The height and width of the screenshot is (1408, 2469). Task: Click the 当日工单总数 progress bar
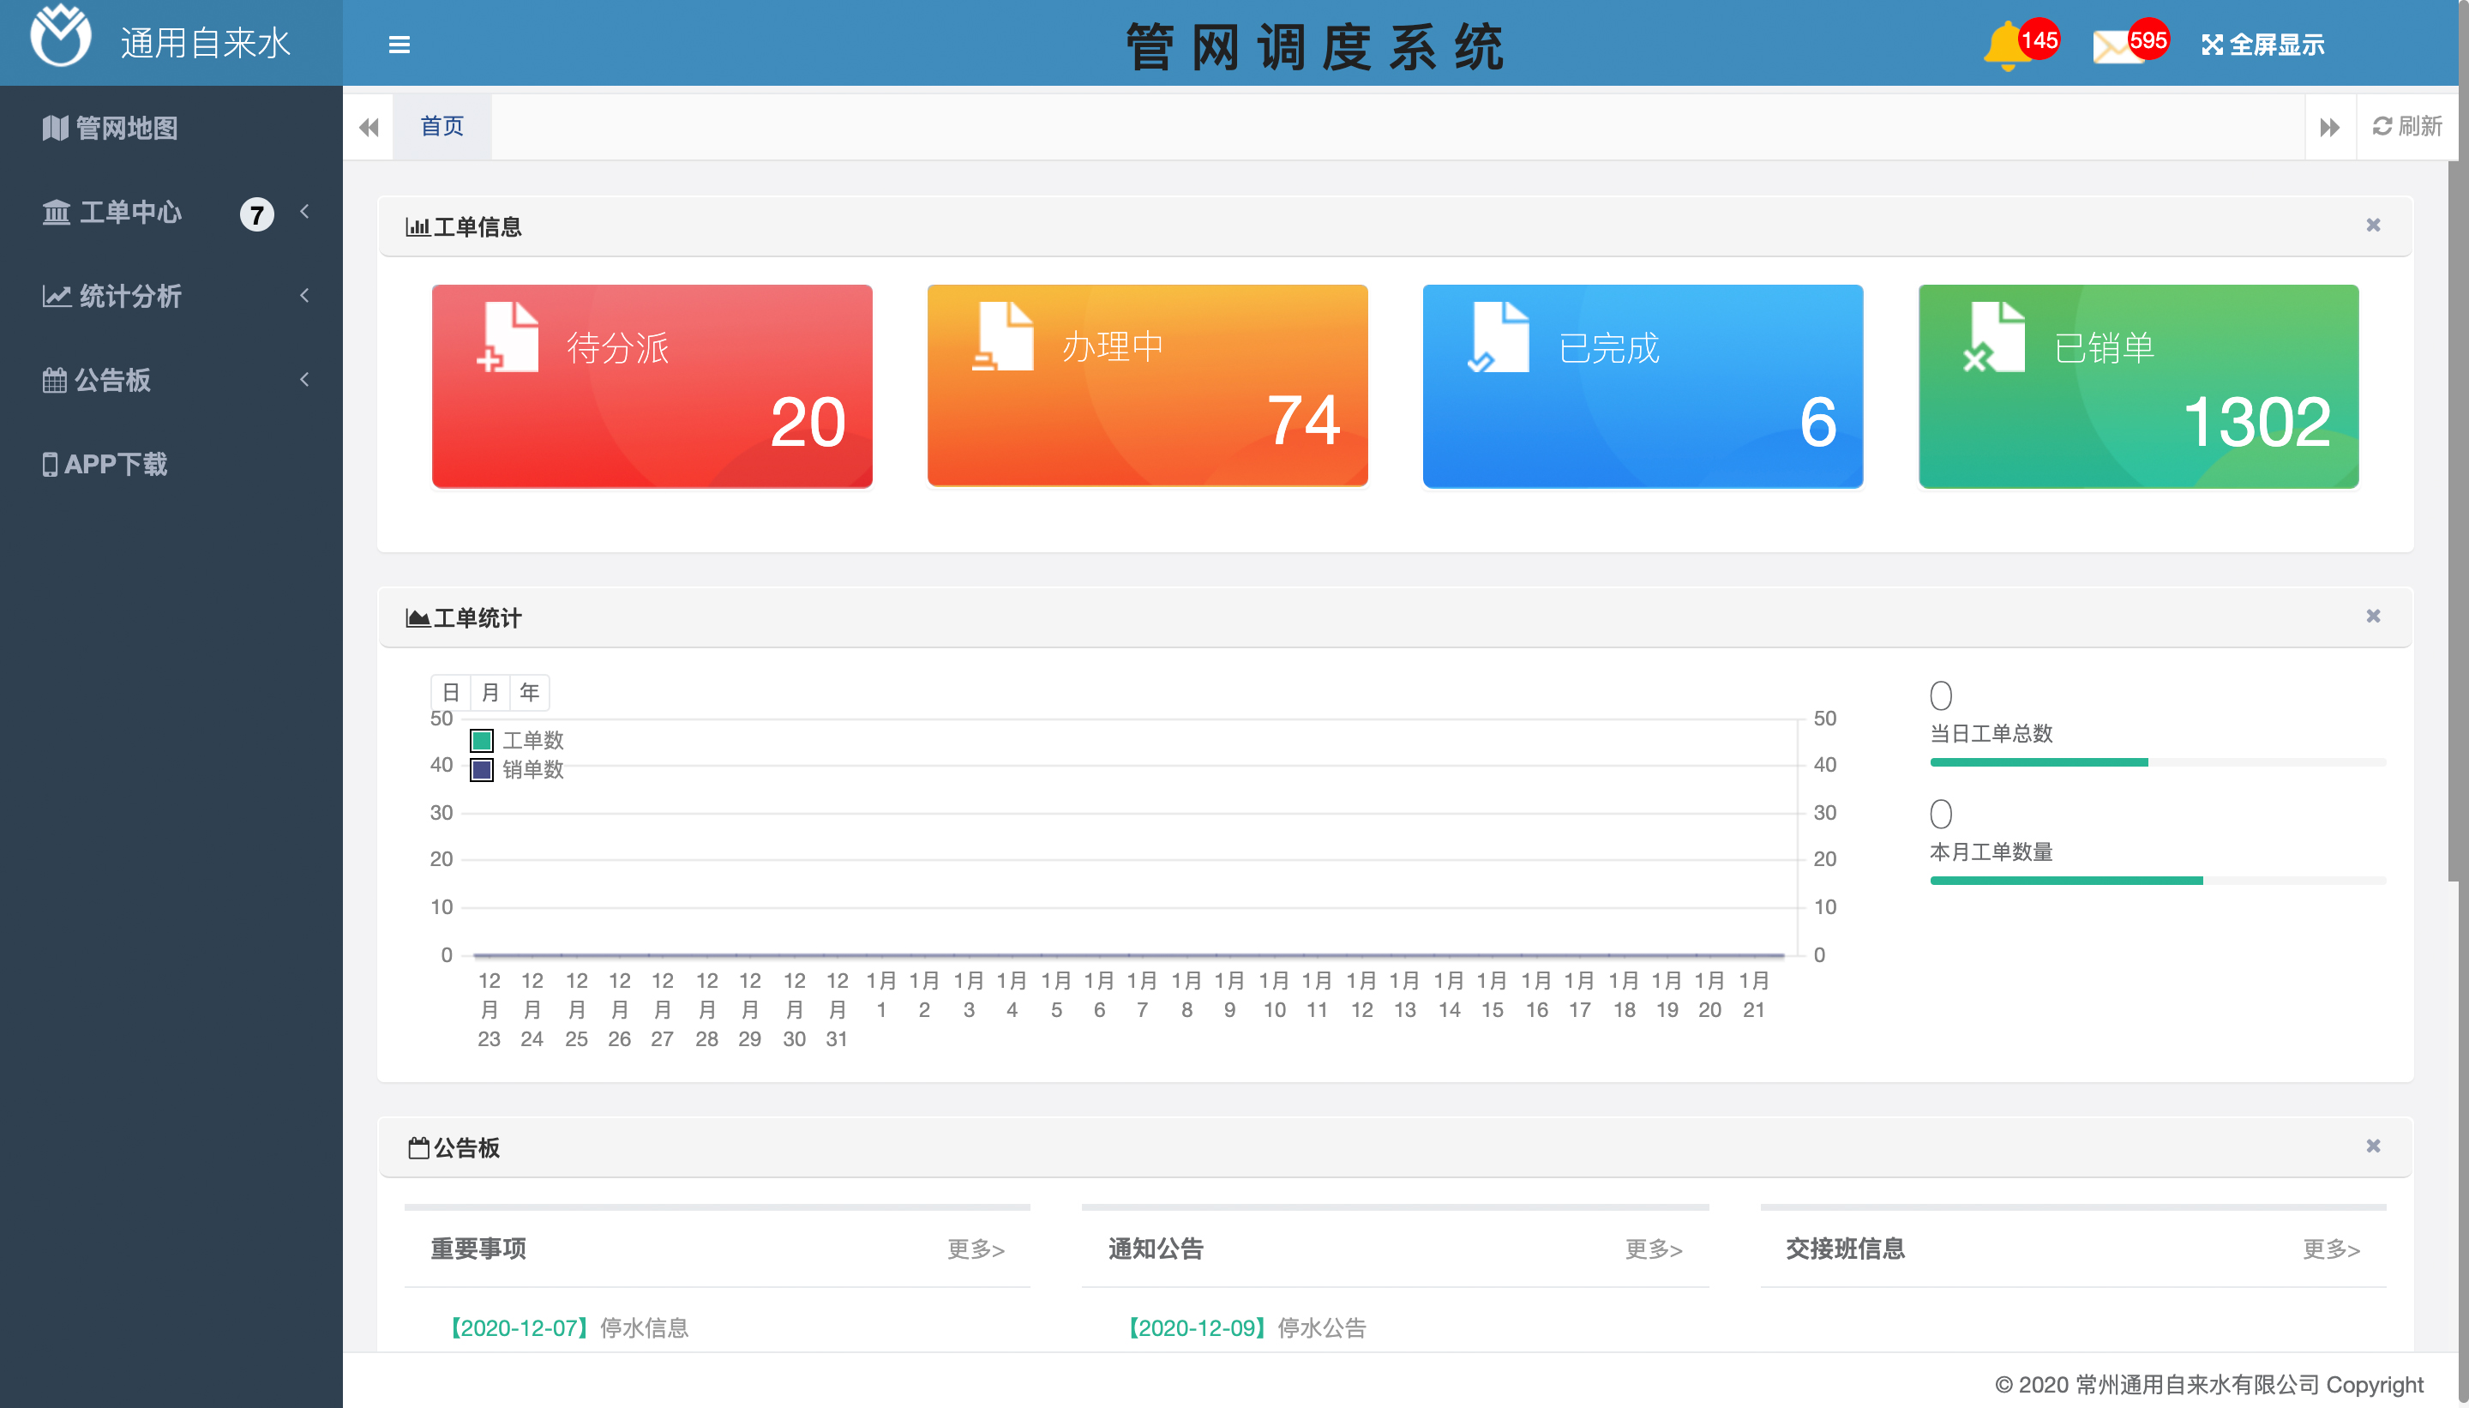point(2157,762)
